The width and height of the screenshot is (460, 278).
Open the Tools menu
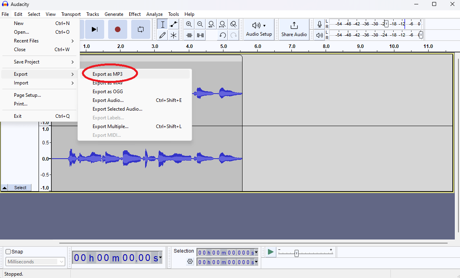173,14
